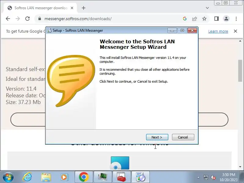Launch Internet Explorer from taskbar
244x183 pixels.
[x=27, y=177]
